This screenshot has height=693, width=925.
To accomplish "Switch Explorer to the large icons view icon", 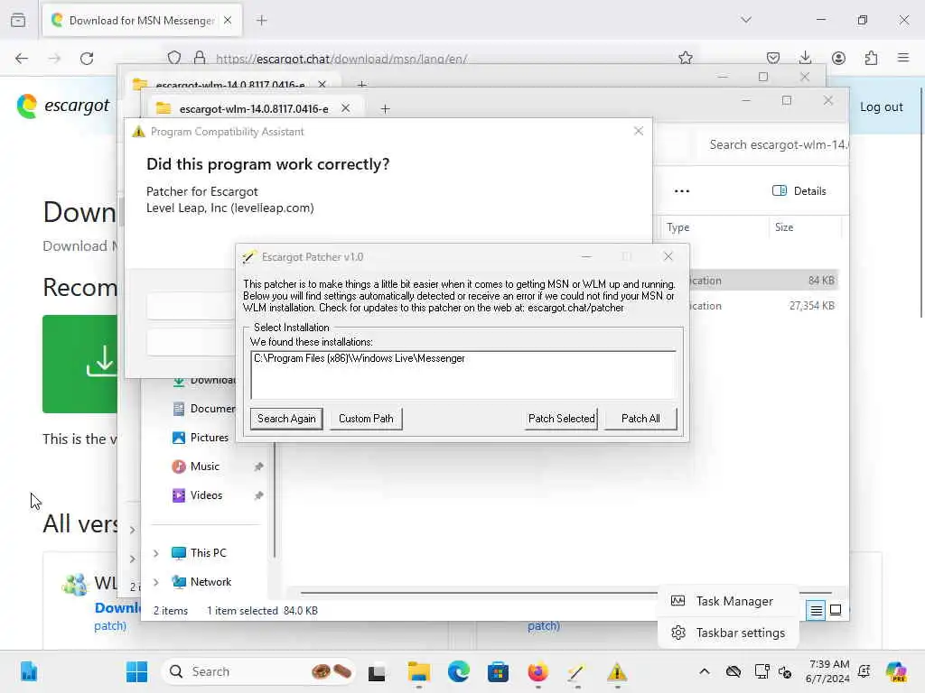I will tap(836, 610).
